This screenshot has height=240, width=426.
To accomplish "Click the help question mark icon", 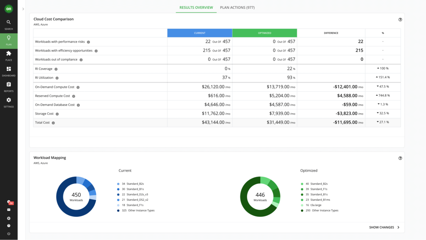I will point(9,226).
